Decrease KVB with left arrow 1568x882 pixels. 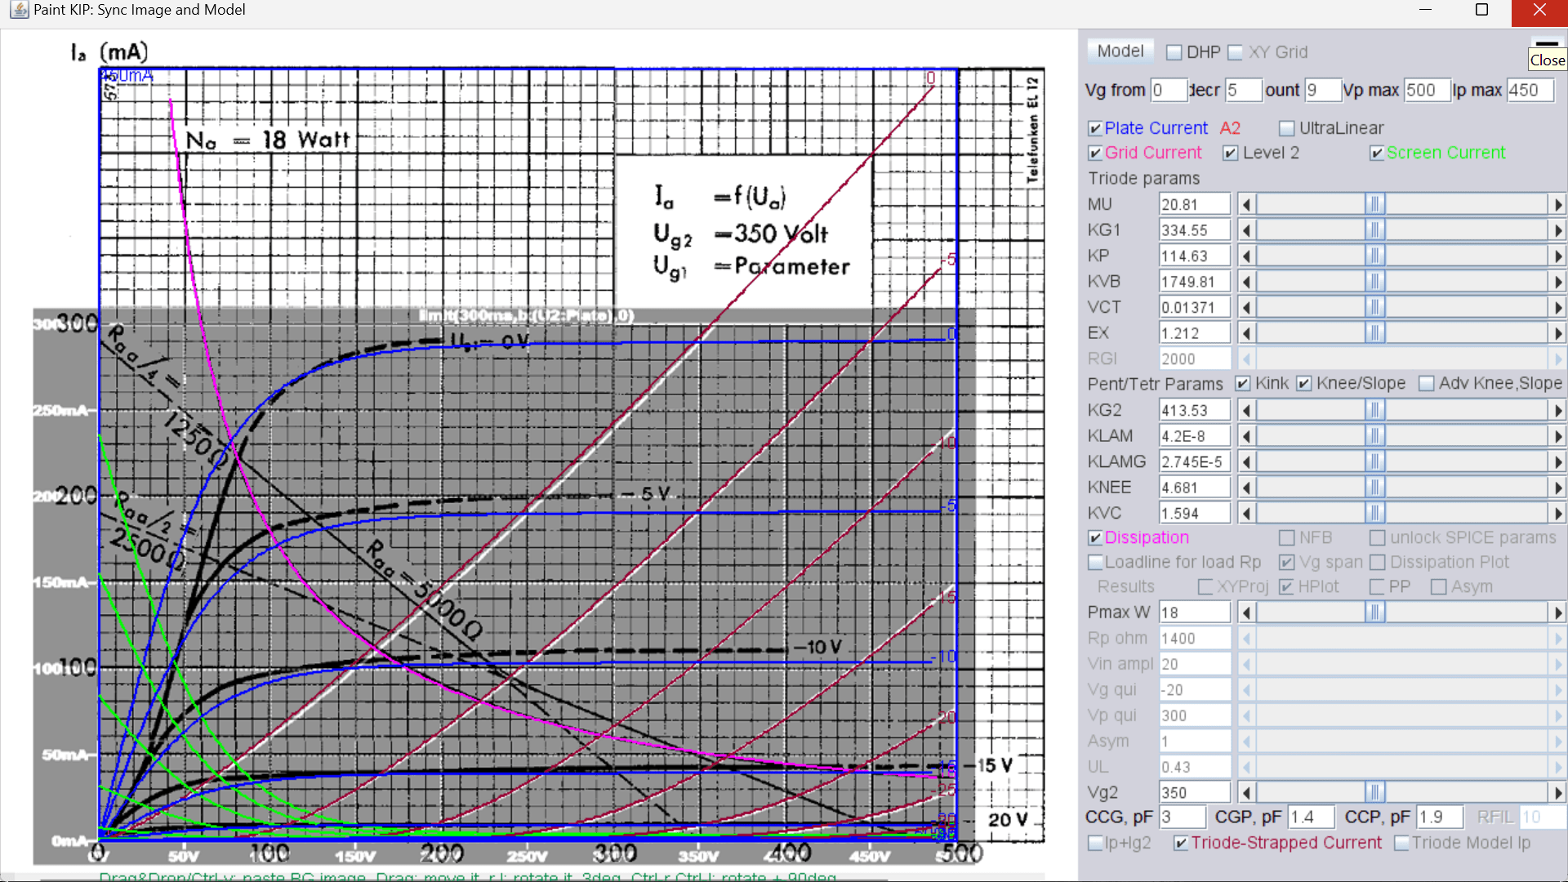(1246, 282)
